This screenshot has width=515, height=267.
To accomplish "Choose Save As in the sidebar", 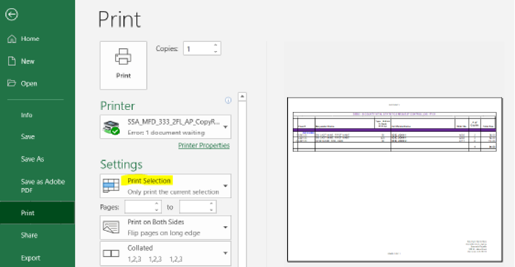I will coord(32,159).
